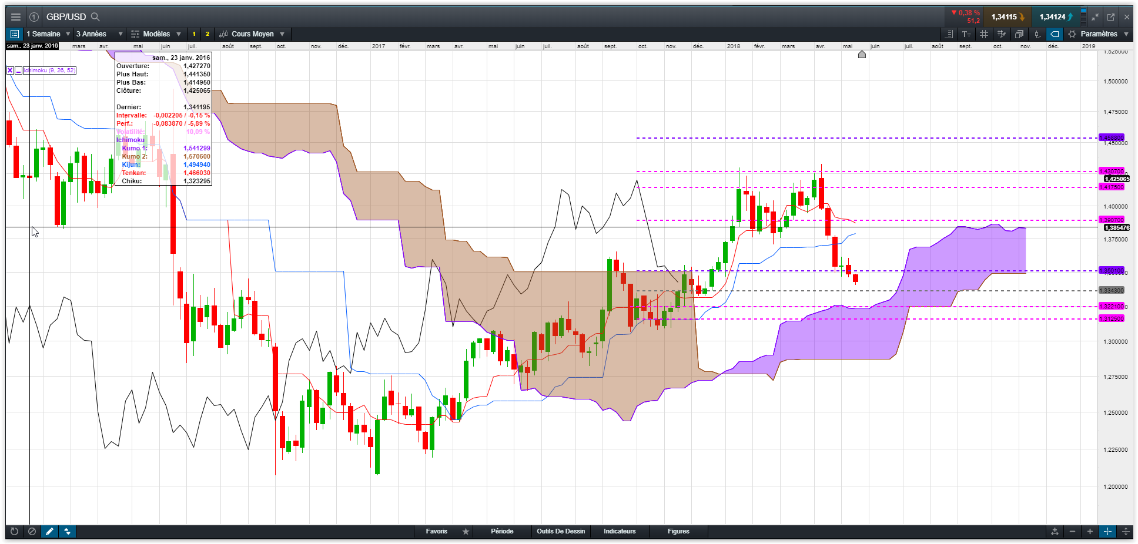Toggle the grid lines icon
The width and height of the screenshot is (1138, 544).
984,34
